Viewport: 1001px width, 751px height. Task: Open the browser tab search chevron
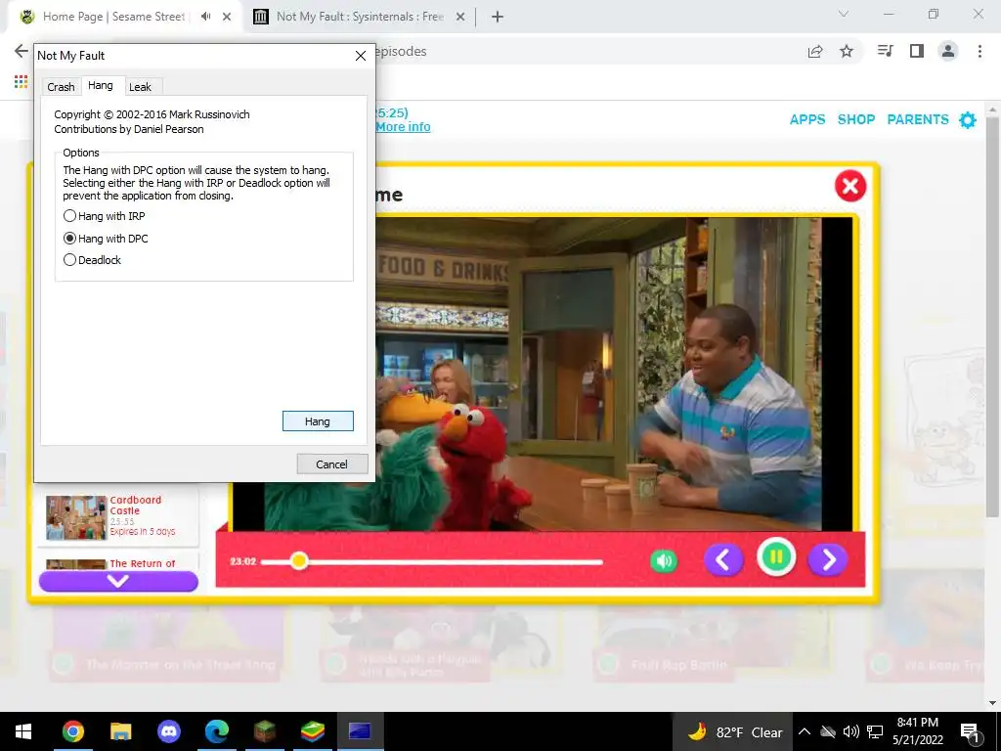point(844,14)
